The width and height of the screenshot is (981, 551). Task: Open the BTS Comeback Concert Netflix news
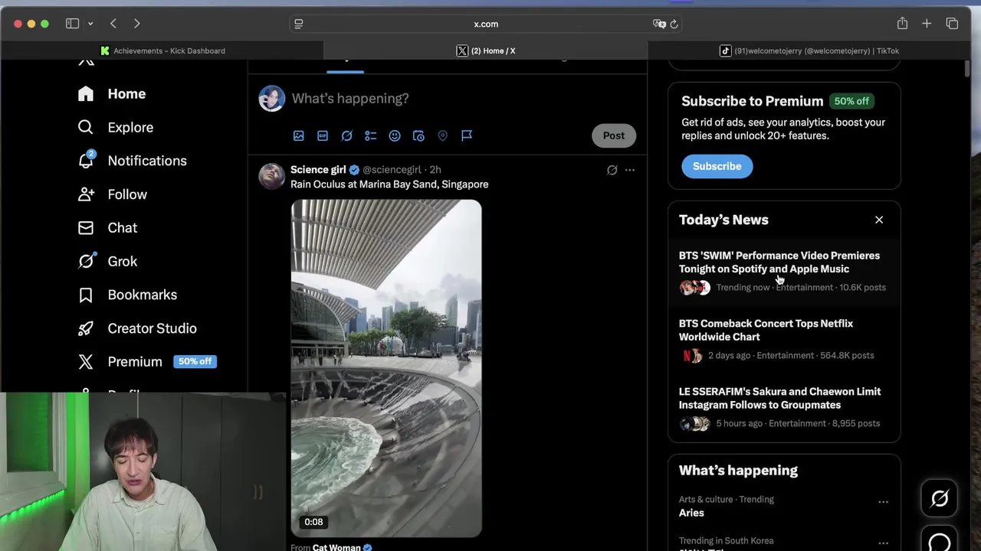tap(784, 339)
